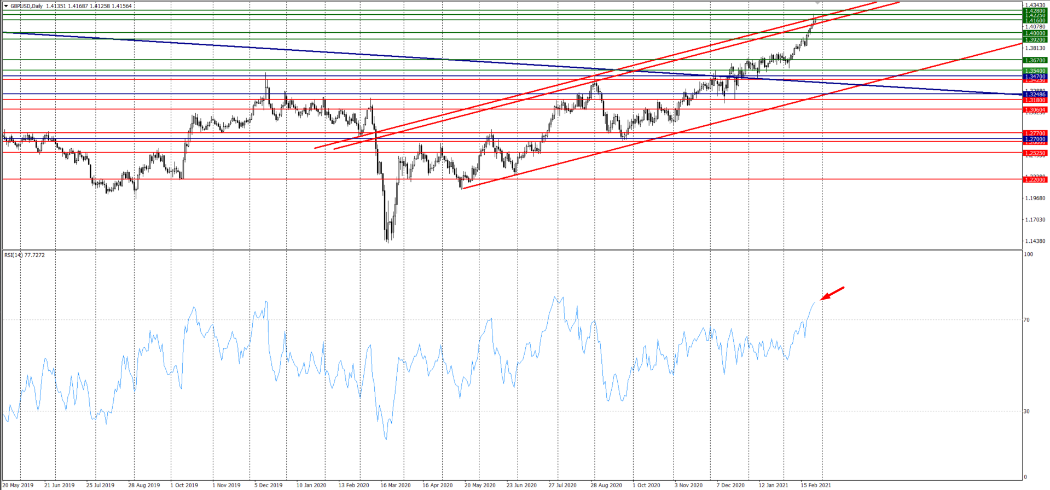
Task: Click the 20 May 2019 date label
Action: pos(18,485)
